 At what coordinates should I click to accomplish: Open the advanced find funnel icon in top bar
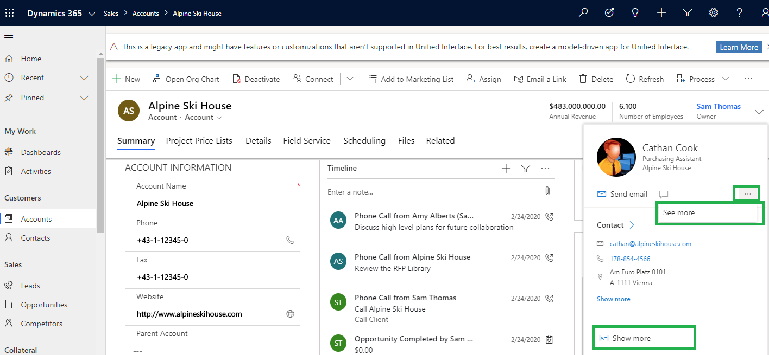click(688, 13)
